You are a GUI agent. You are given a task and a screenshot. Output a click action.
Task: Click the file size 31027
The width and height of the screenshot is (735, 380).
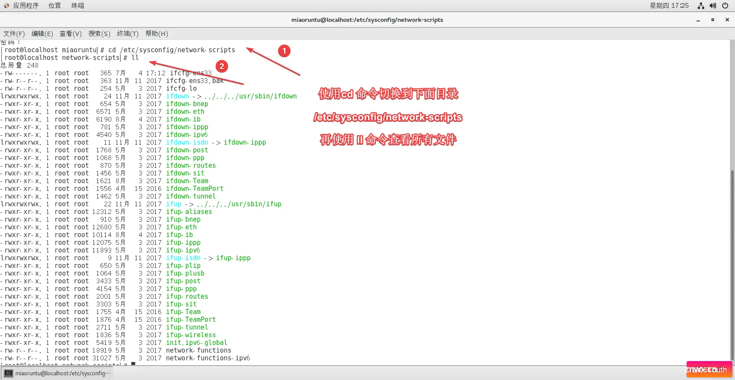pyautogui.click(x=102, y=358)
